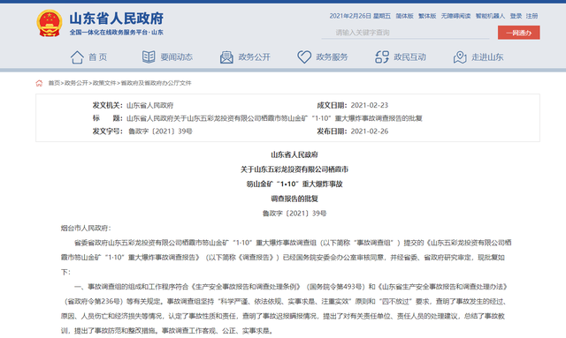The width and height of the screenshot is (566, 338).
Task: Click the envelope icon for 政务公开
Action: (x=226, y=57)
